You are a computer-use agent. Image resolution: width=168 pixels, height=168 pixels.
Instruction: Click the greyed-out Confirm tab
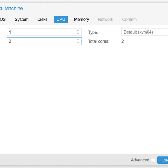129,20
